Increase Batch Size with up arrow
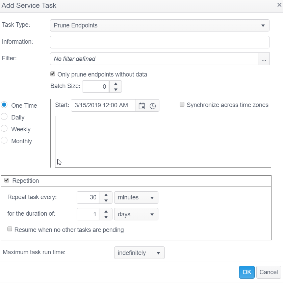This screenshot has height=283, width=283. (115, 84)
